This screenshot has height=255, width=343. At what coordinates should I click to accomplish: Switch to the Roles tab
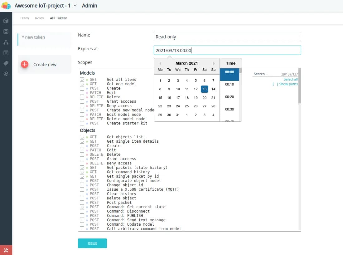[39, 18]
